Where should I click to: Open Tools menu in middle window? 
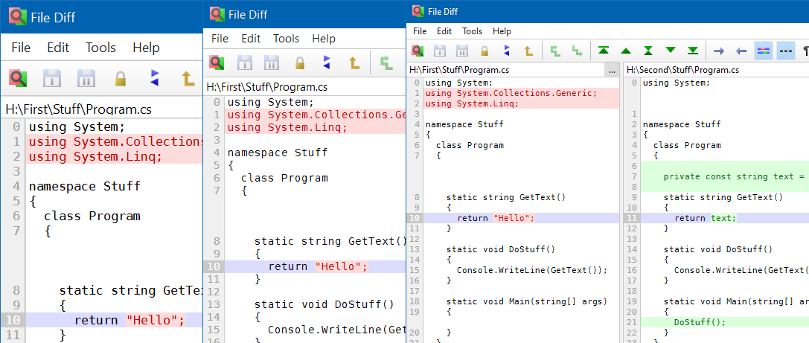287,39
